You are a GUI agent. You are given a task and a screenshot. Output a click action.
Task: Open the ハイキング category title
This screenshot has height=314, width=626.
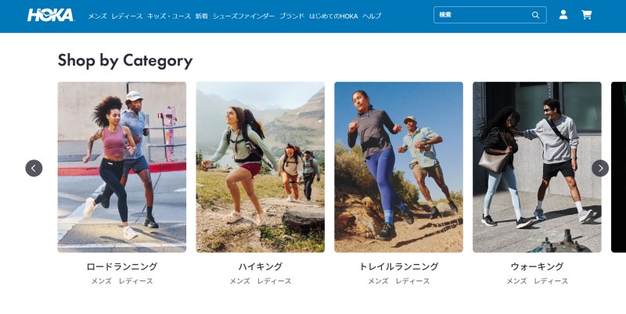tap(261, 266)
